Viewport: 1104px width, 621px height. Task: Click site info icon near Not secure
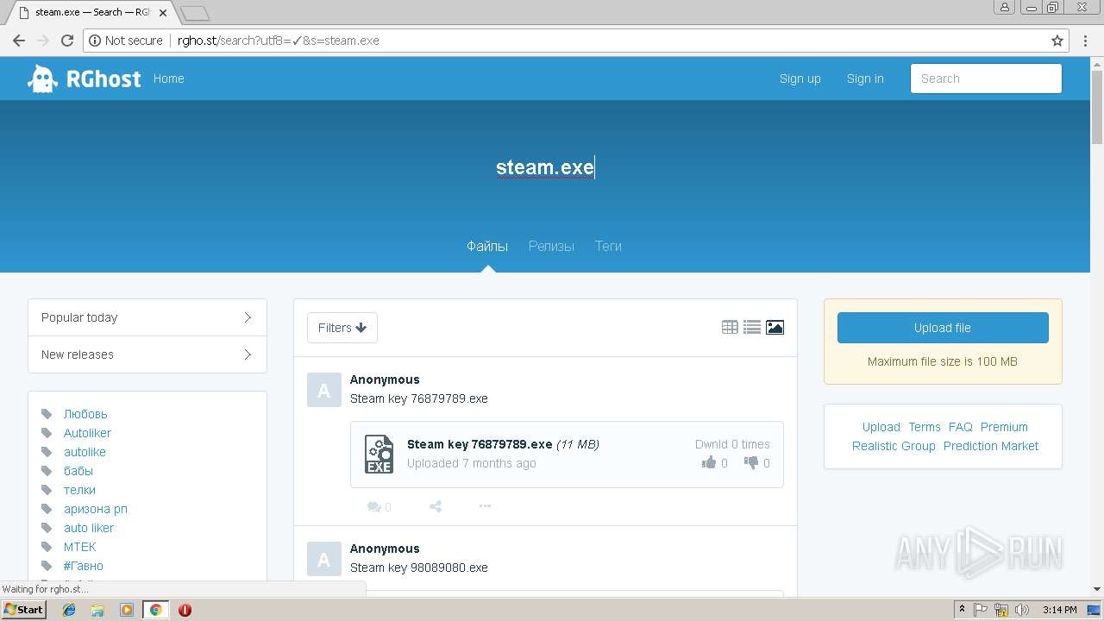click(94, 41)
